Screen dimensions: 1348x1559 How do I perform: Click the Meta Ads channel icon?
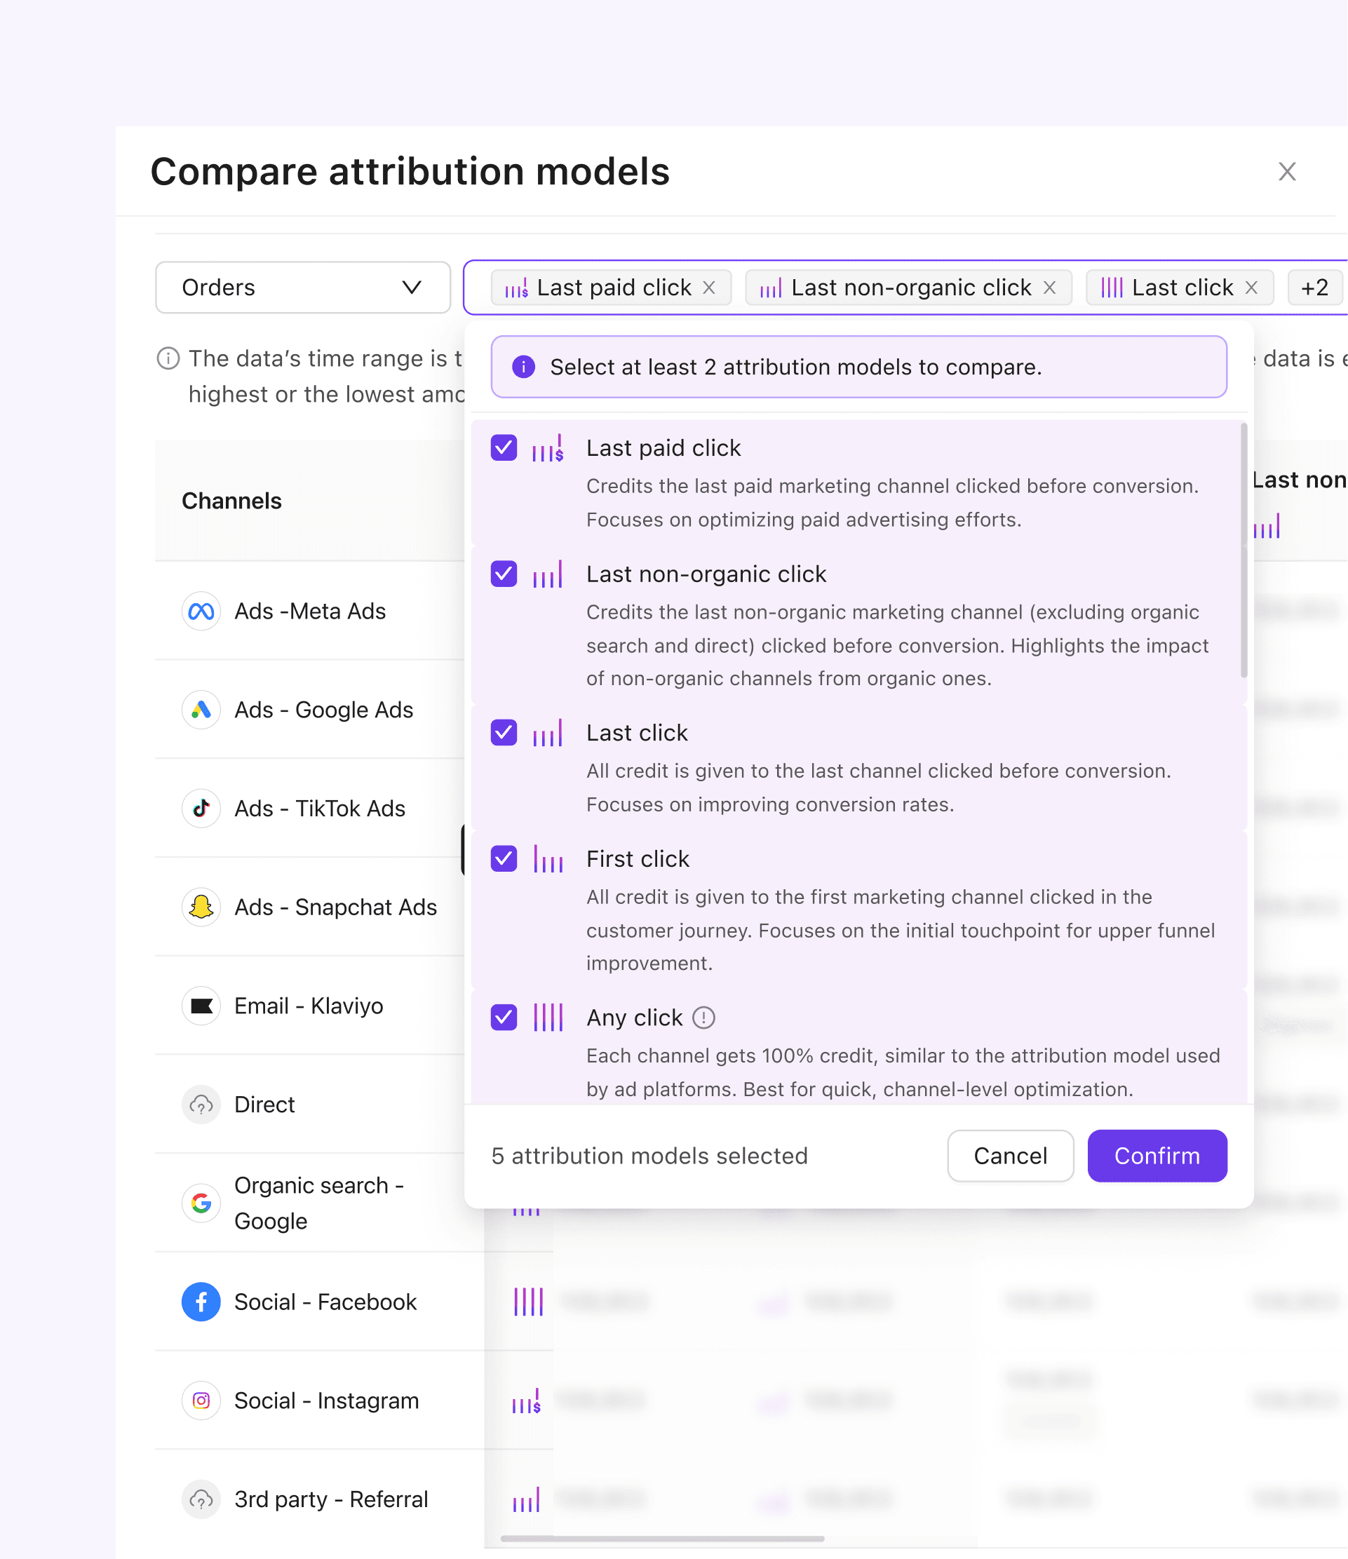(201, 611)
